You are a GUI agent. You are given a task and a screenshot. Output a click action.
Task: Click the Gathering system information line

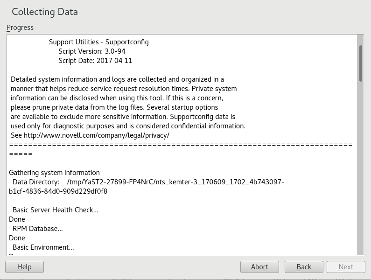pos(54,173)
